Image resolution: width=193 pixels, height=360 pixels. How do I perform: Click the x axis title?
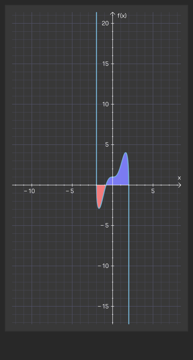179,178
